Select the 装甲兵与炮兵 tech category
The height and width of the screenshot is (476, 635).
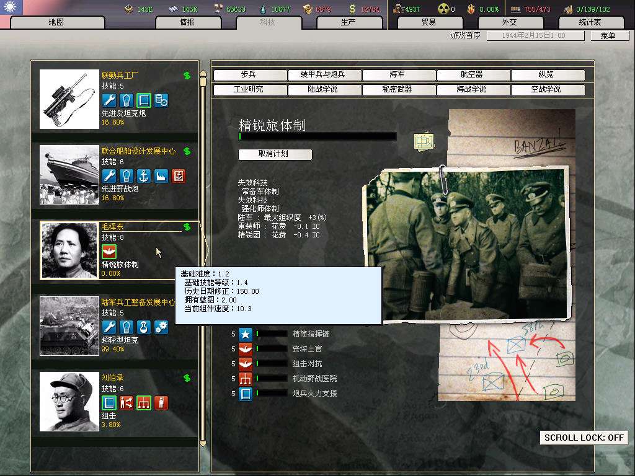324,74
